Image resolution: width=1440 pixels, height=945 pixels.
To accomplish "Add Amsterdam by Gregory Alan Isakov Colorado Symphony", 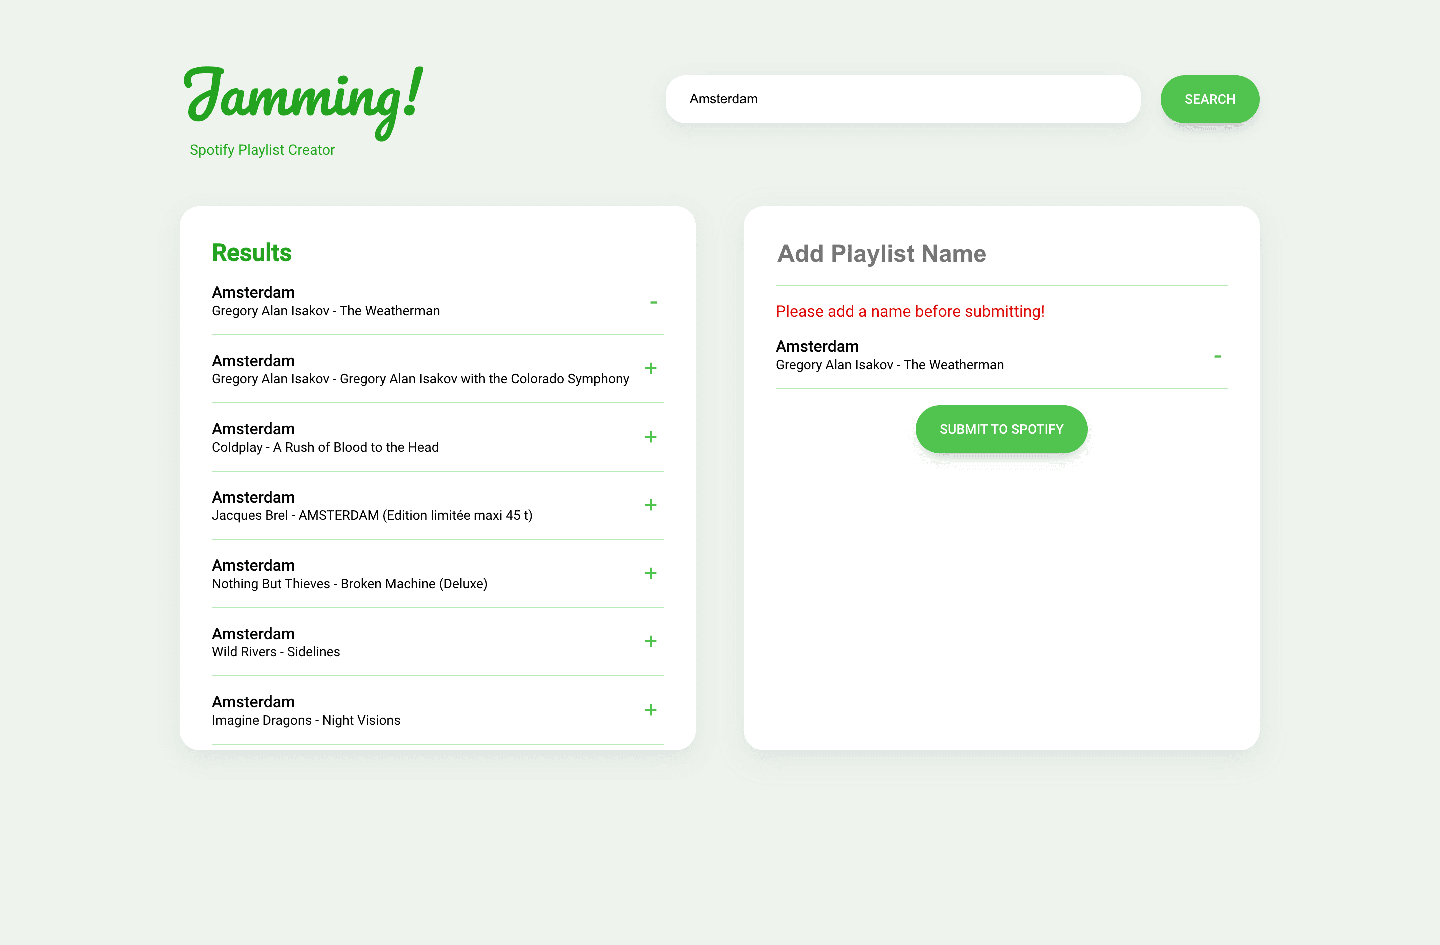I will tap(651, 369).
